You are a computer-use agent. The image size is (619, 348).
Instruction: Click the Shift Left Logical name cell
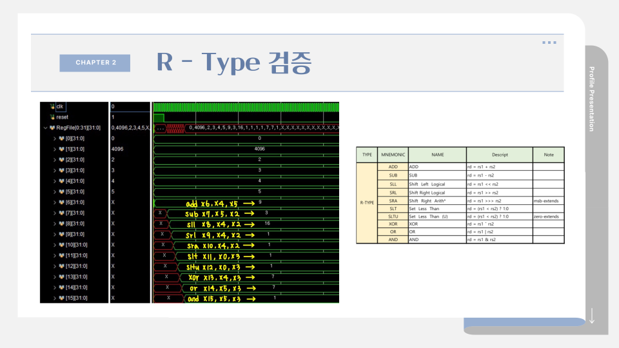click(x=437, y=184)
